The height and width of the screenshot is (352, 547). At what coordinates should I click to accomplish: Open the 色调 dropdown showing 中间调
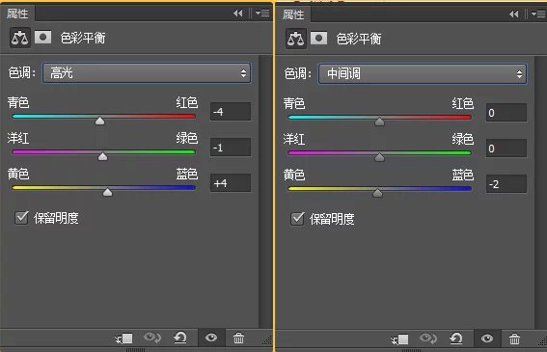[x=423, y=74]
